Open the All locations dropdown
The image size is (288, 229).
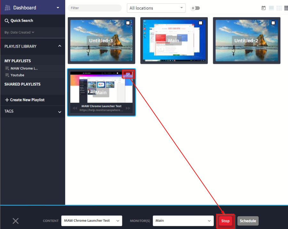(156, 8)
